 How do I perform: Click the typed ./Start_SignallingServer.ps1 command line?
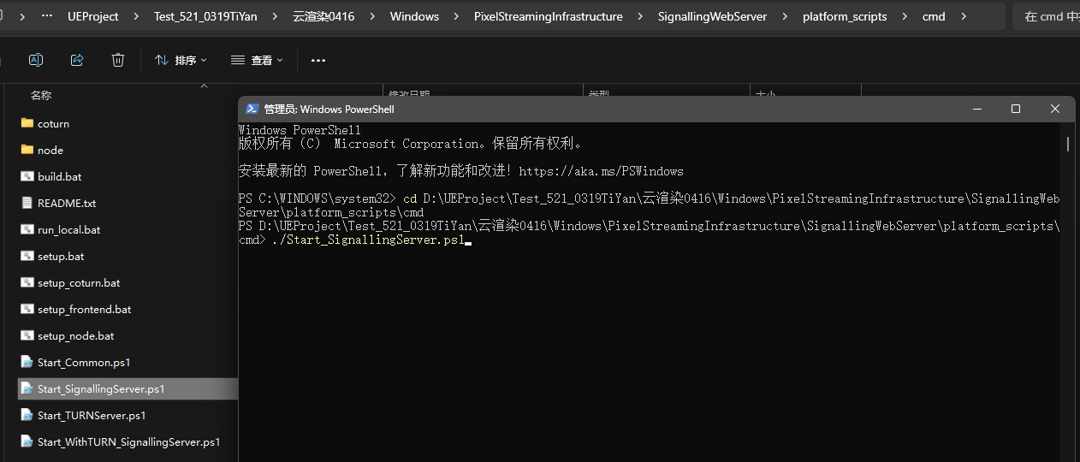tap(368, 240)
